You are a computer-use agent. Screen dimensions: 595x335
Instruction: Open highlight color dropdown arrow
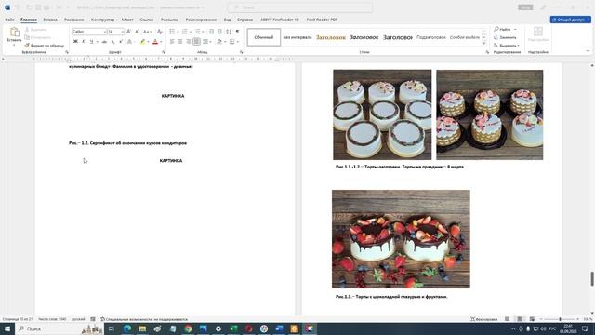[x=148, y=42]
